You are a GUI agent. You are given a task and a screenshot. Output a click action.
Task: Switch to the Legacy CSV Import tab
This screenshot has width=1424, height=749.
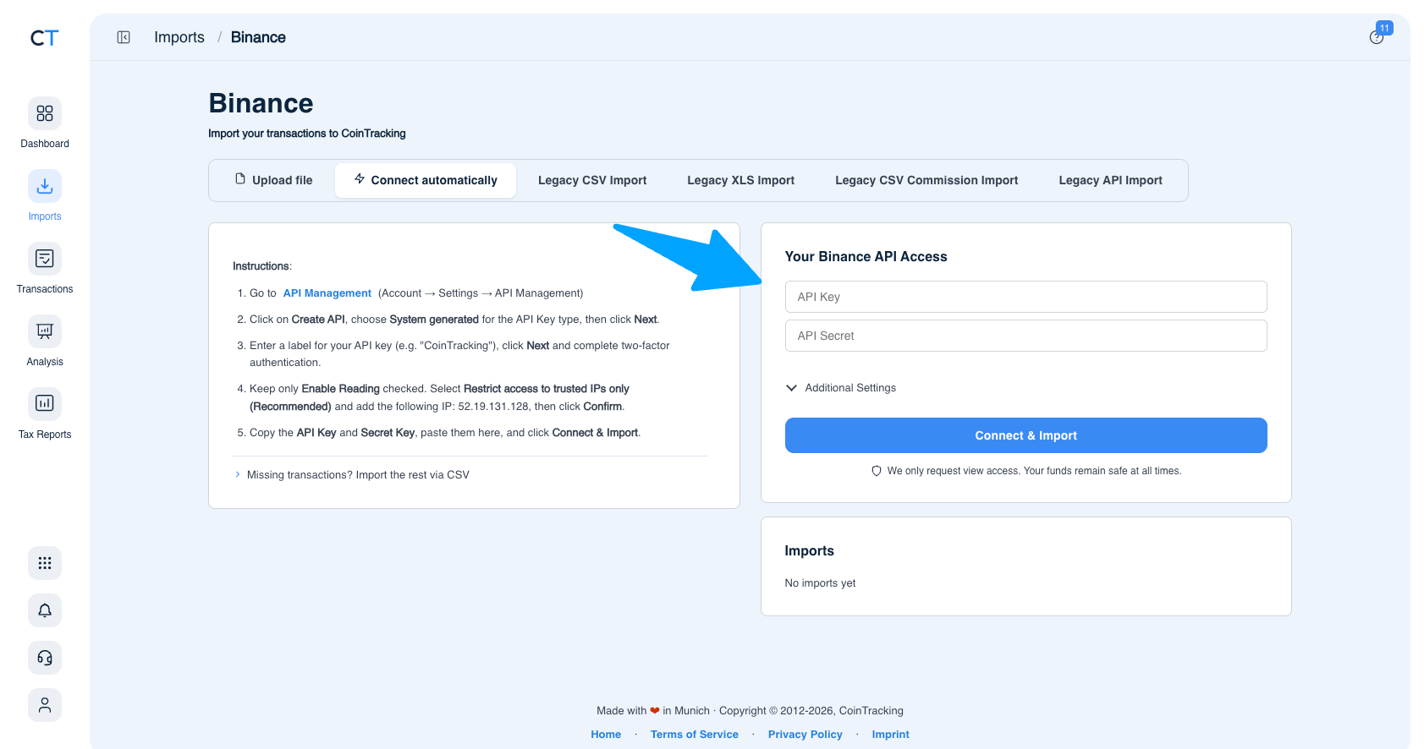[592, 180]
